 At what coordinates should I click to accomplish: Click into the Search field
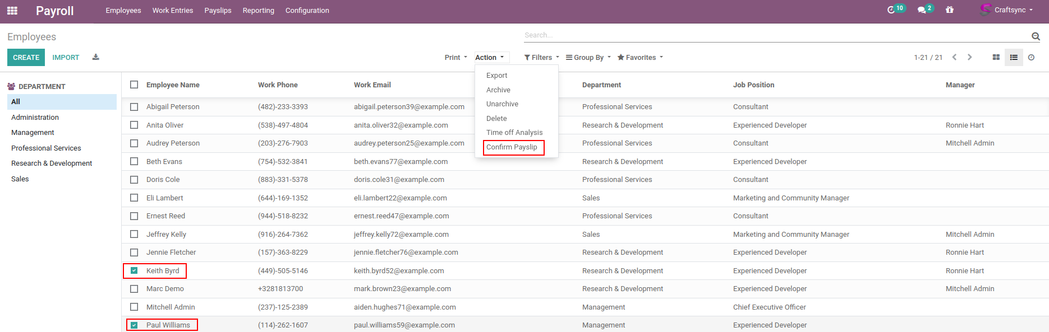point(774,35)
